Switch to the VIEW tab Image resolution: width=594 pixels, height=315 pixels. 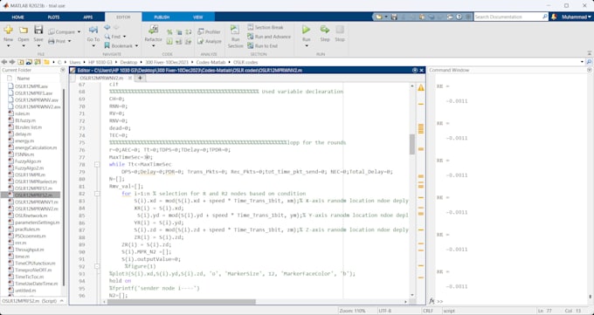197,17
